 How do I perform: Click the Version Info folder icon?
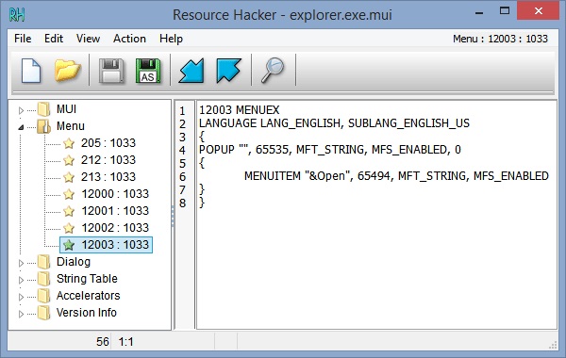tap(44, 313)
